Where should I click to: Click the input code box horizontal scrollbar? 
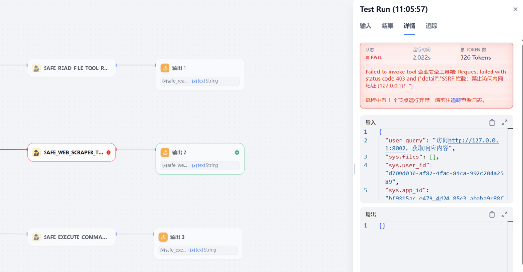pos(437,200)
